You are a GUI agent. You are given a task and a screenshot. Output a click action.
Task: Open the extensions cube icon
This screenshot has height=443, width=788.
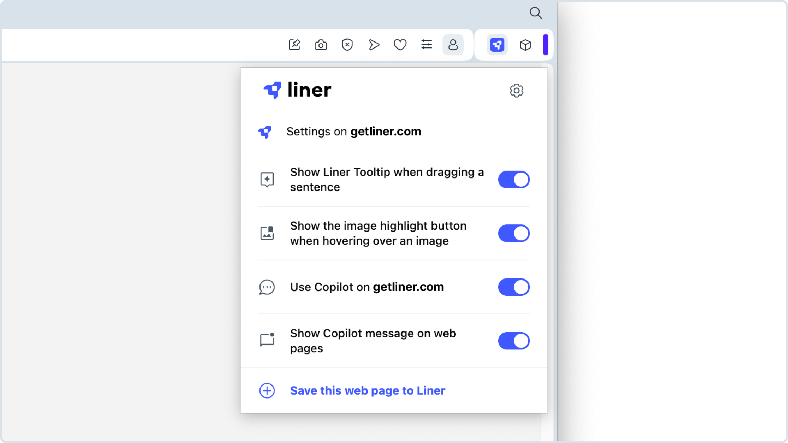tap(525, 45)
